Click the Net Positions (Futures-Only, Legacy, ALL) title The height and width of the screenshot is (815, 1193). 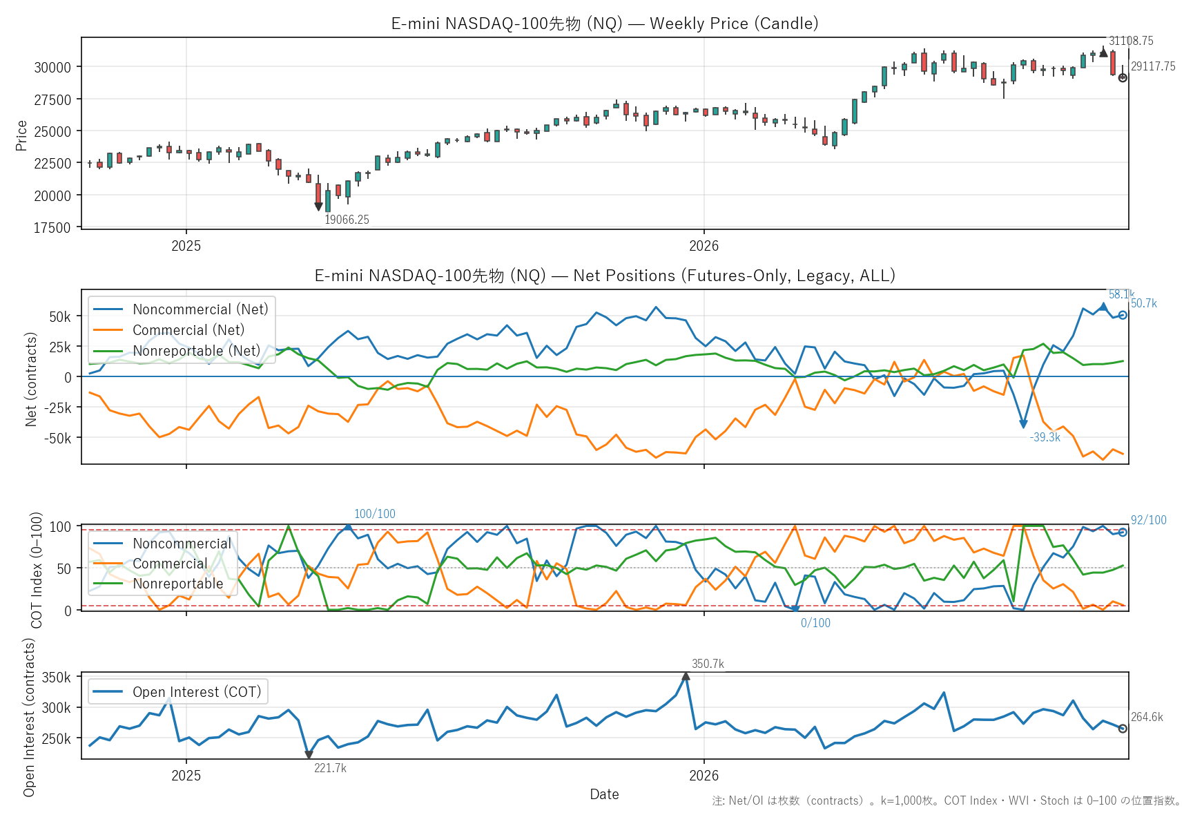point(604,276)
